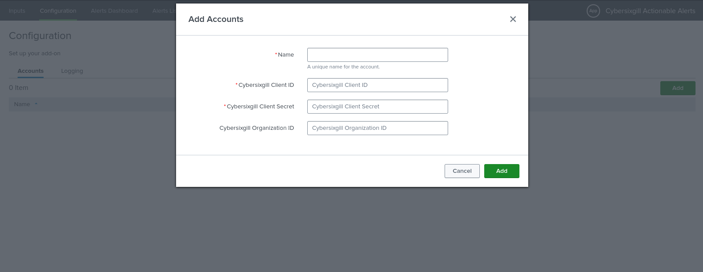Image resolution: width=703 pixels, height=272 pixels.
Task: Close the Add Accounts dialog
Action: [513, 19]
